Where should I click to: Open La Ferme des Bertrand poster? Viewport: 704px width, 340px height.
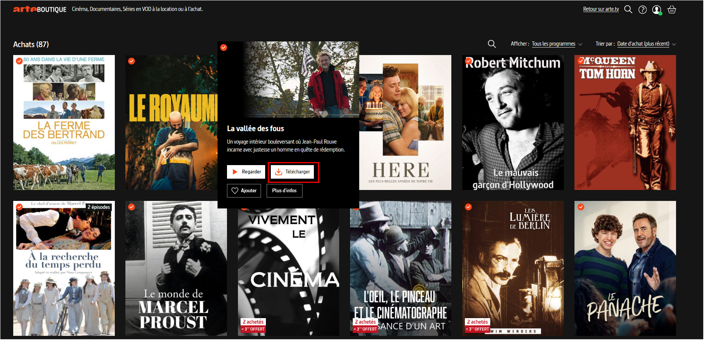tap(64, 123)
